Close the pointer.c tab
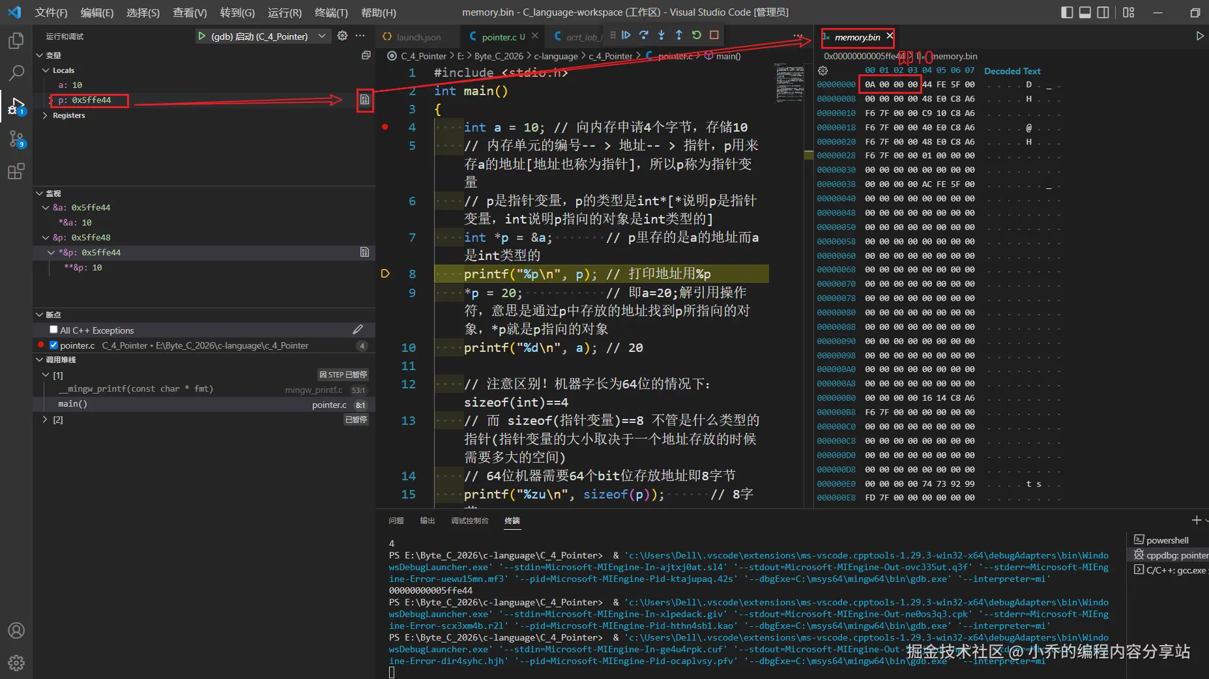The width and height of the screenshot is (1209, 679). pyautogui.click(x=535, y=36)
